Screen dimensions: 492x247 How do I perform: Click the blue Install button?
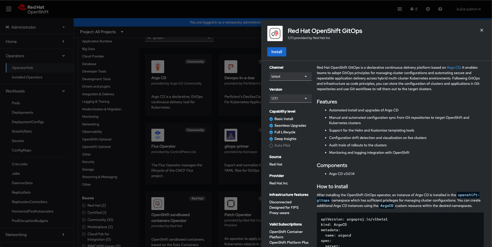pos(277,52)
